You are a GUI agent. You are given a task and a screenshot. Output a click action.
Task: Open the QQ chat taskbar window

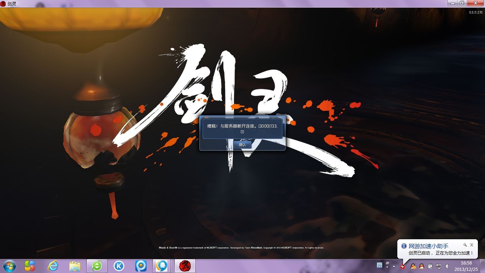point(163,266)
